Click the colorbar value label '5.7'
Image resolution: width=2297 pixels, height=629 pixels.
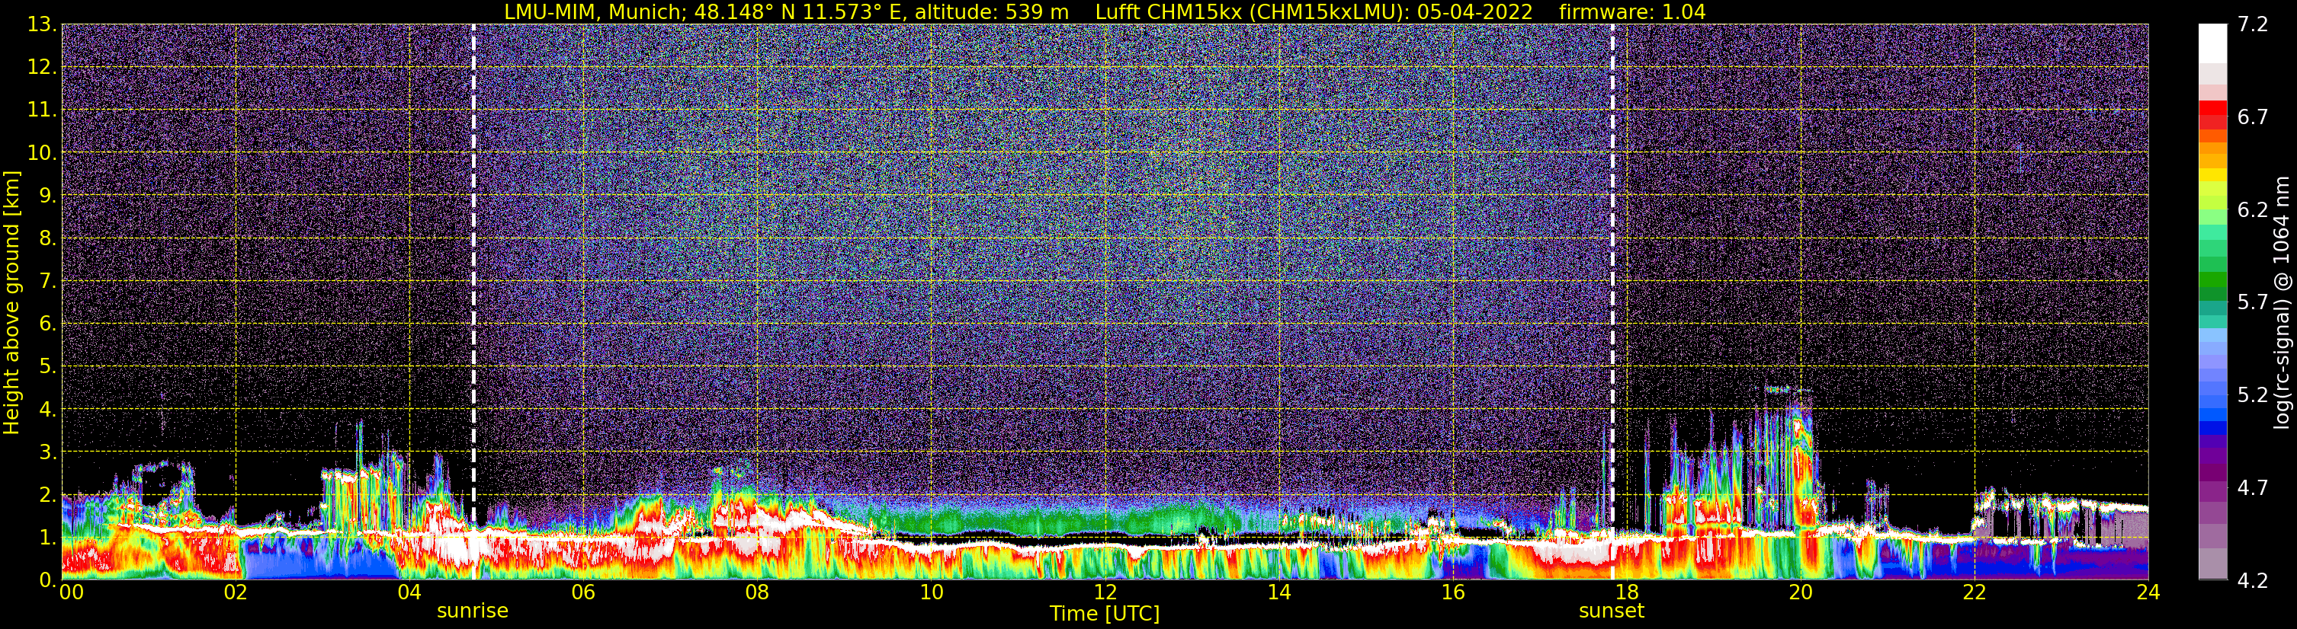2253,303
